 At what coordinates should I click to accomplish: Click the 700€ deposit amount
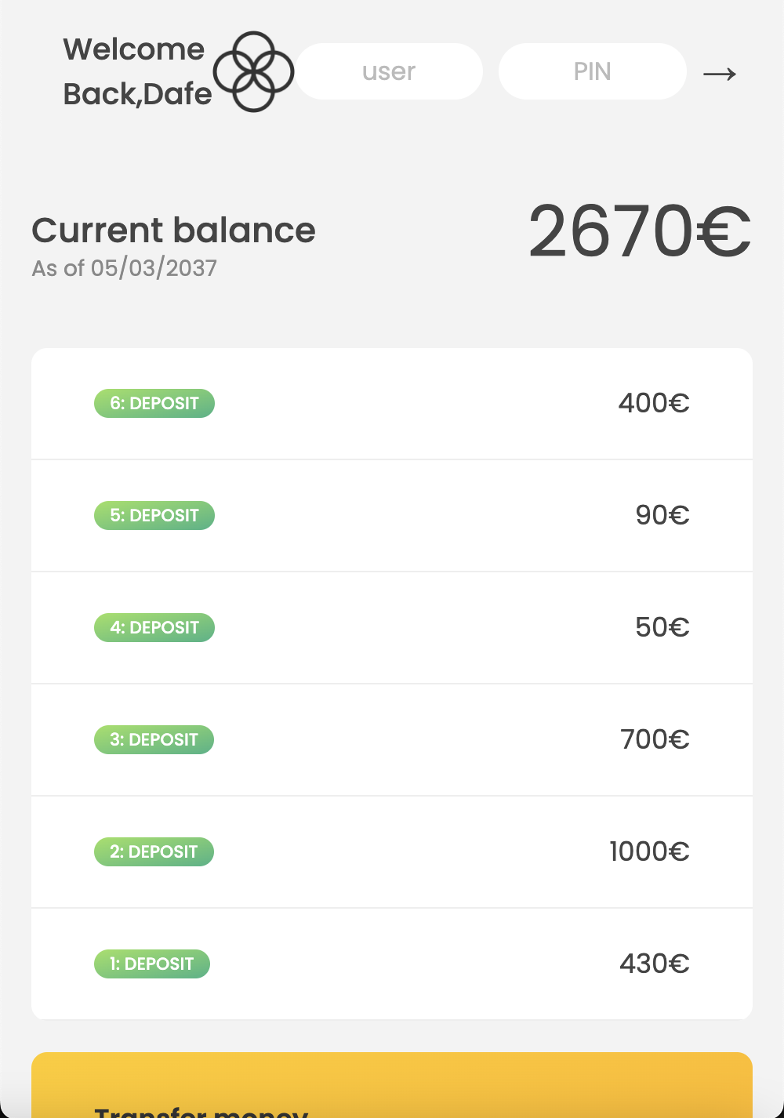pos(655,739)
